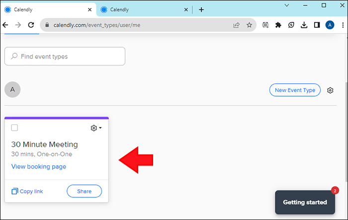Click the Find event types search box
Viewport: 348px width, 220px height.
click(65, 56)
